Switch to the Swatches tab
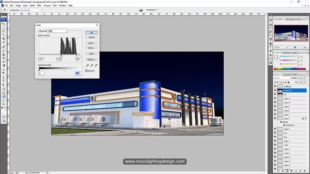The height and width of the screenshot is (174, 310). 287,53
